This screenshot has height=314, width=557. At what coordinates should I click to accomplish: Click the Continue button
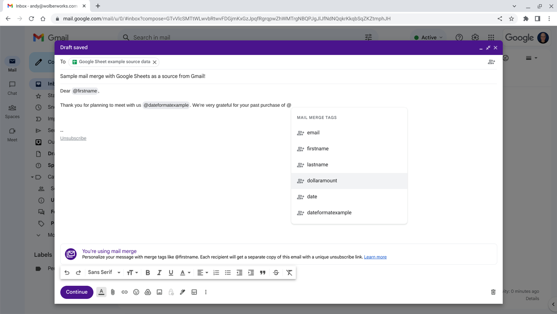[x=76, y=292]
